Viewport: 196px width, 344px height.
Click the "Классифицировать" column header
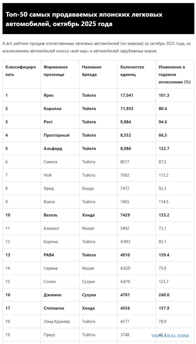tap(20, 71)
